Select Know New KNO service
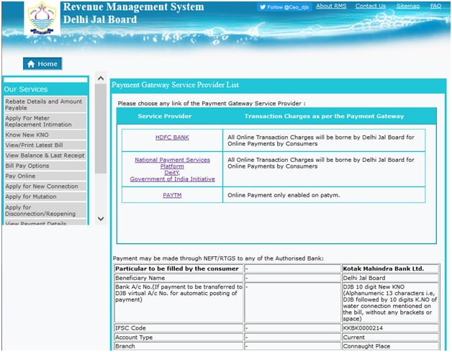Viewport: 452px width, 352px height. coord(45,135)
